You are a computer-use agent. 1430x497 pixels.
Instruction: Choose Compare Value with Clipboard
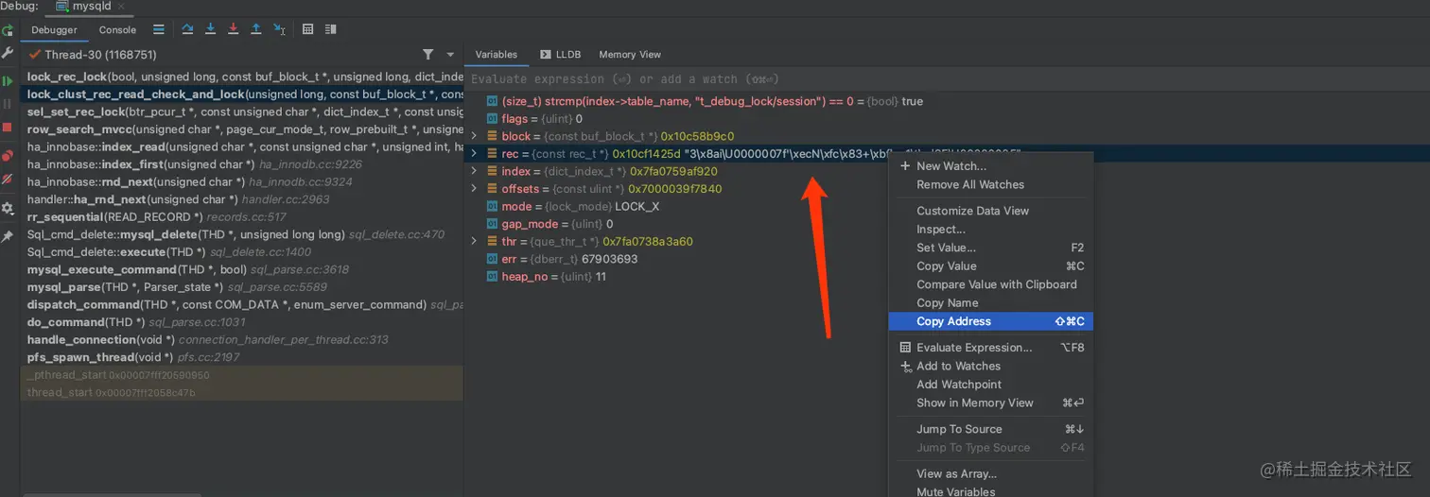pyautogui.click(x=991, y=284)
